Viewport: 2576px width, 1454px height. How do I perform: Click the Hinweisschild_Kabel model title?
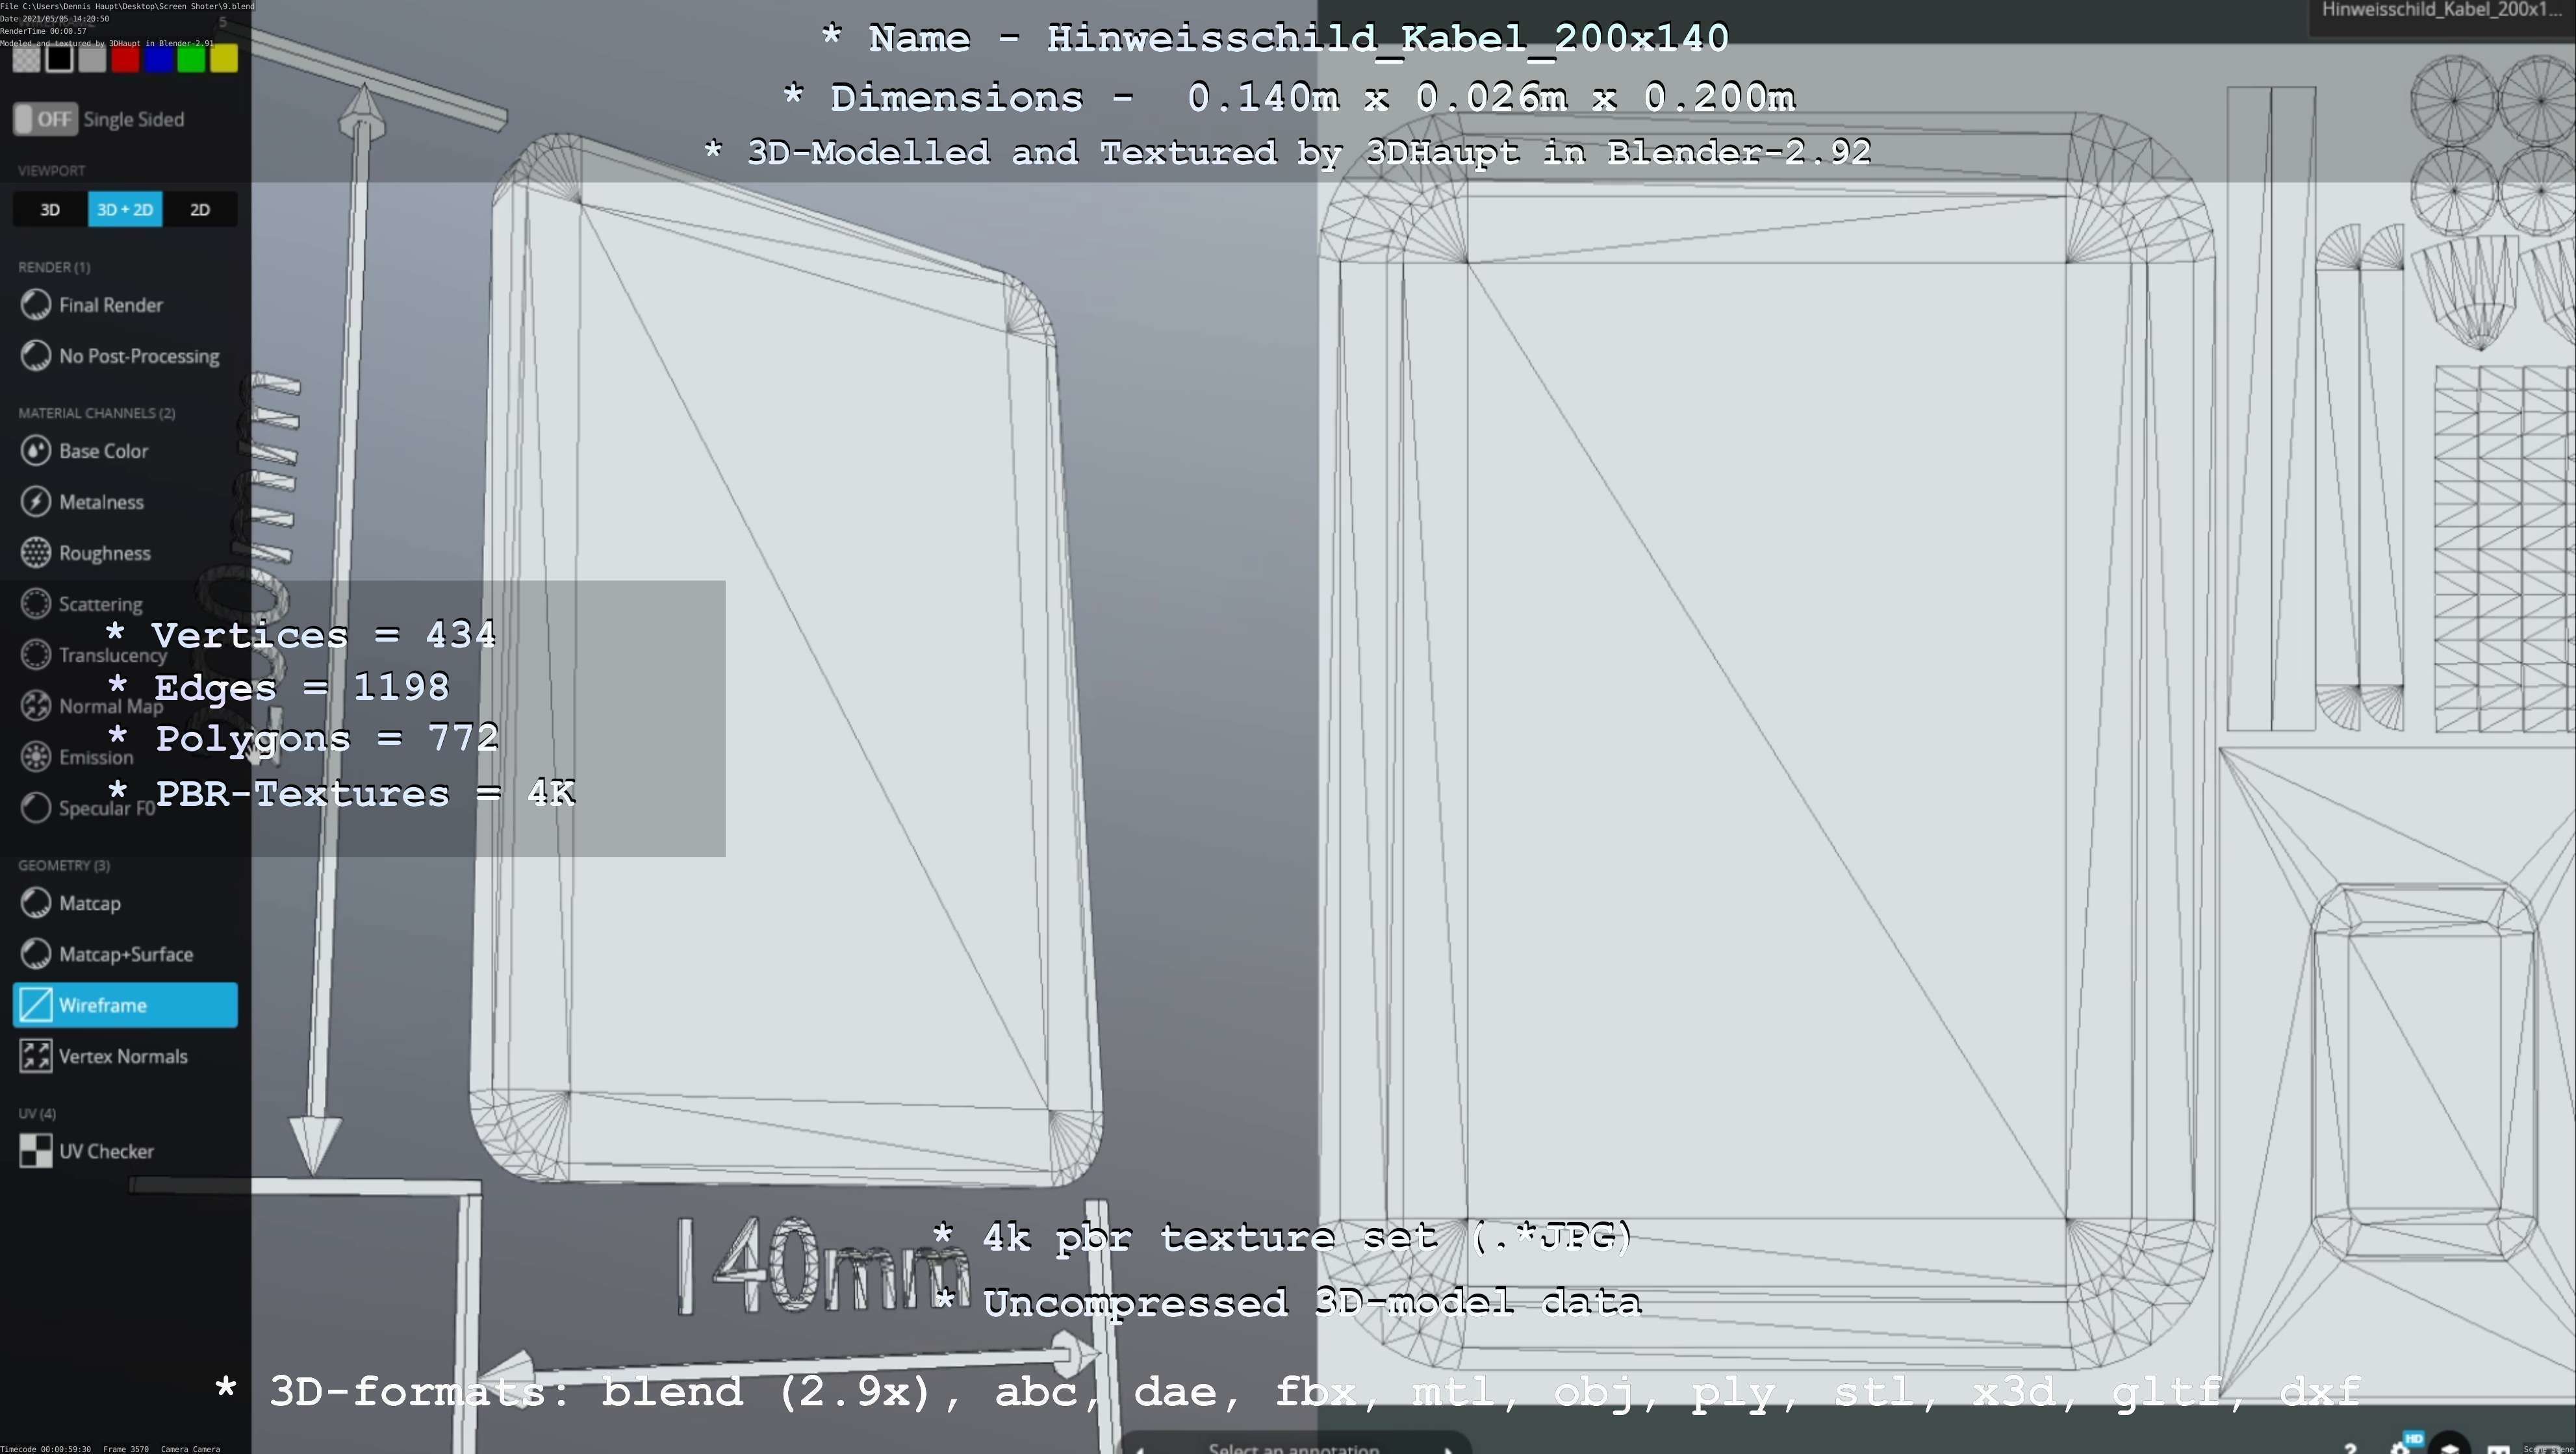click(2441, 11)
